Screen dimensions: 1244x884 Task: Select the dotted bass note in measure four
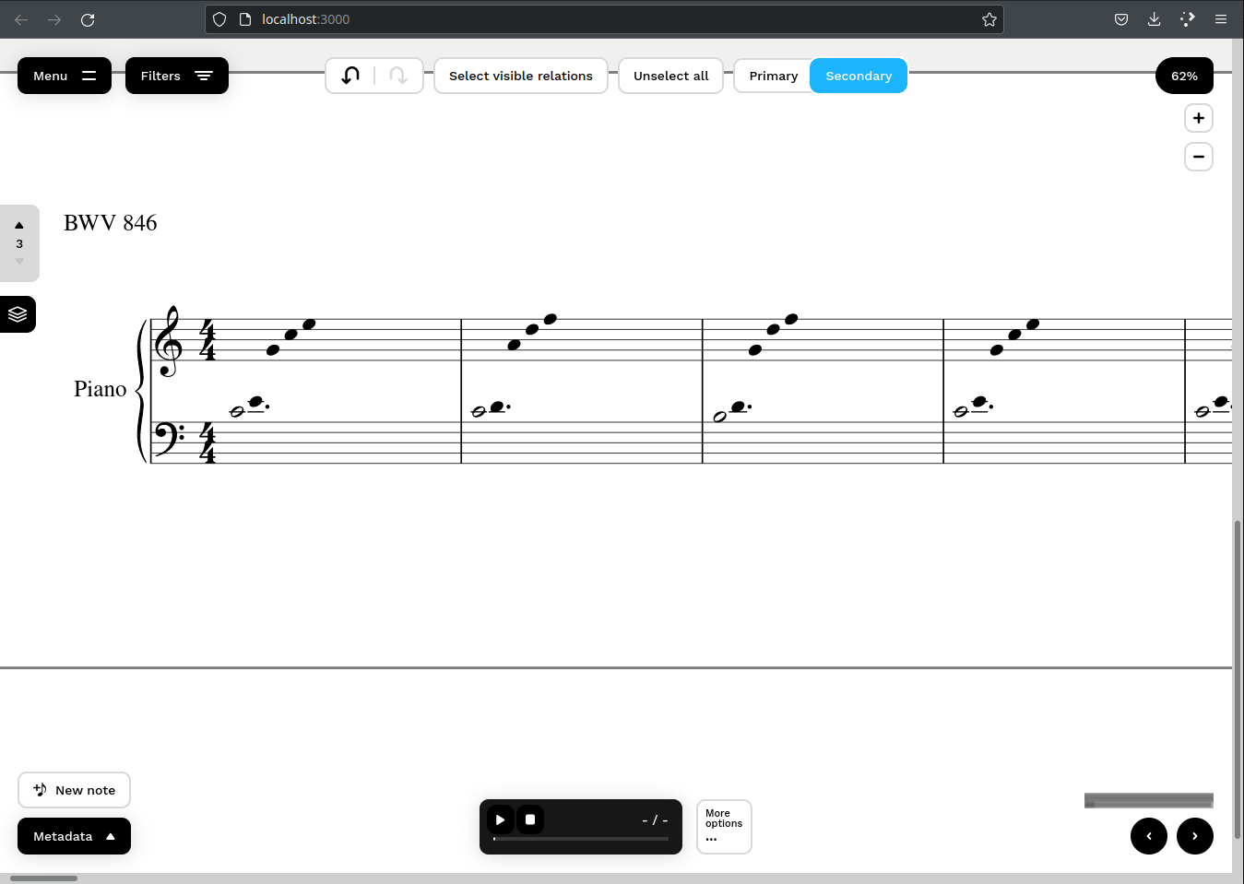pos(980,402)
